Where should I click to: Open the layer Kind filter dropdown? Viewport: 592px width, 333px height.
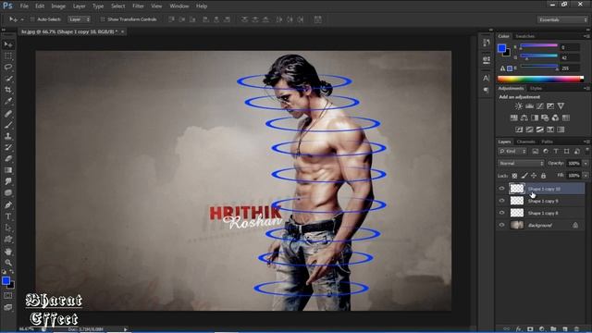pyautogui.click(x=512, y=152)
